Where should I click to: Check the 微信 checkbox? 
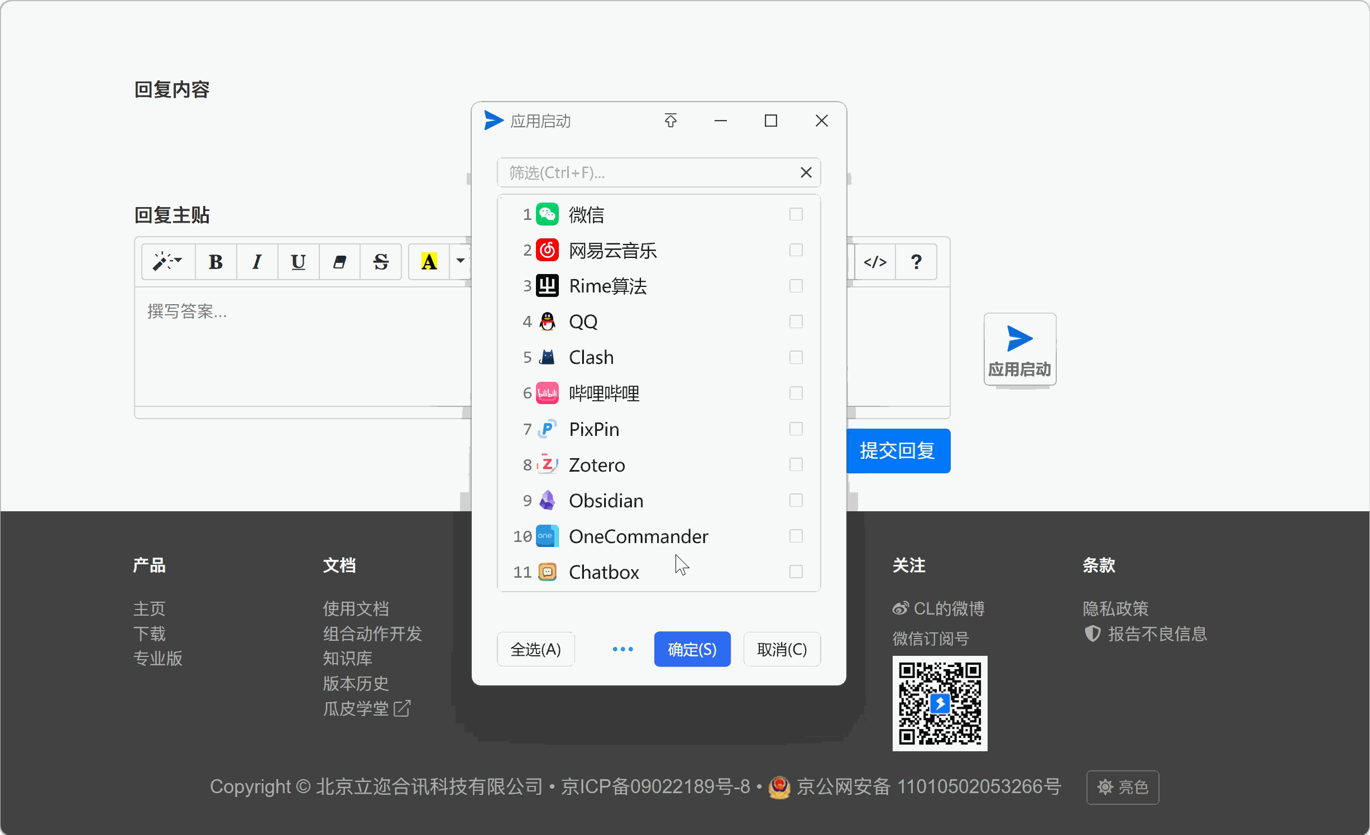pyautogui.click(x=796, y=214)
